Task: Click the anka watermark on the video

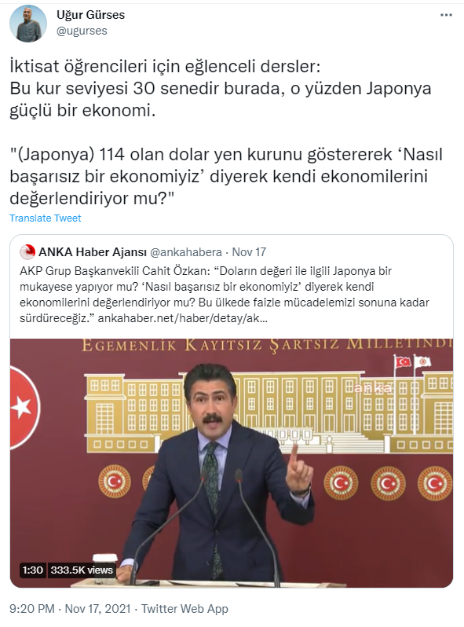Action: [x=368, y=388]
